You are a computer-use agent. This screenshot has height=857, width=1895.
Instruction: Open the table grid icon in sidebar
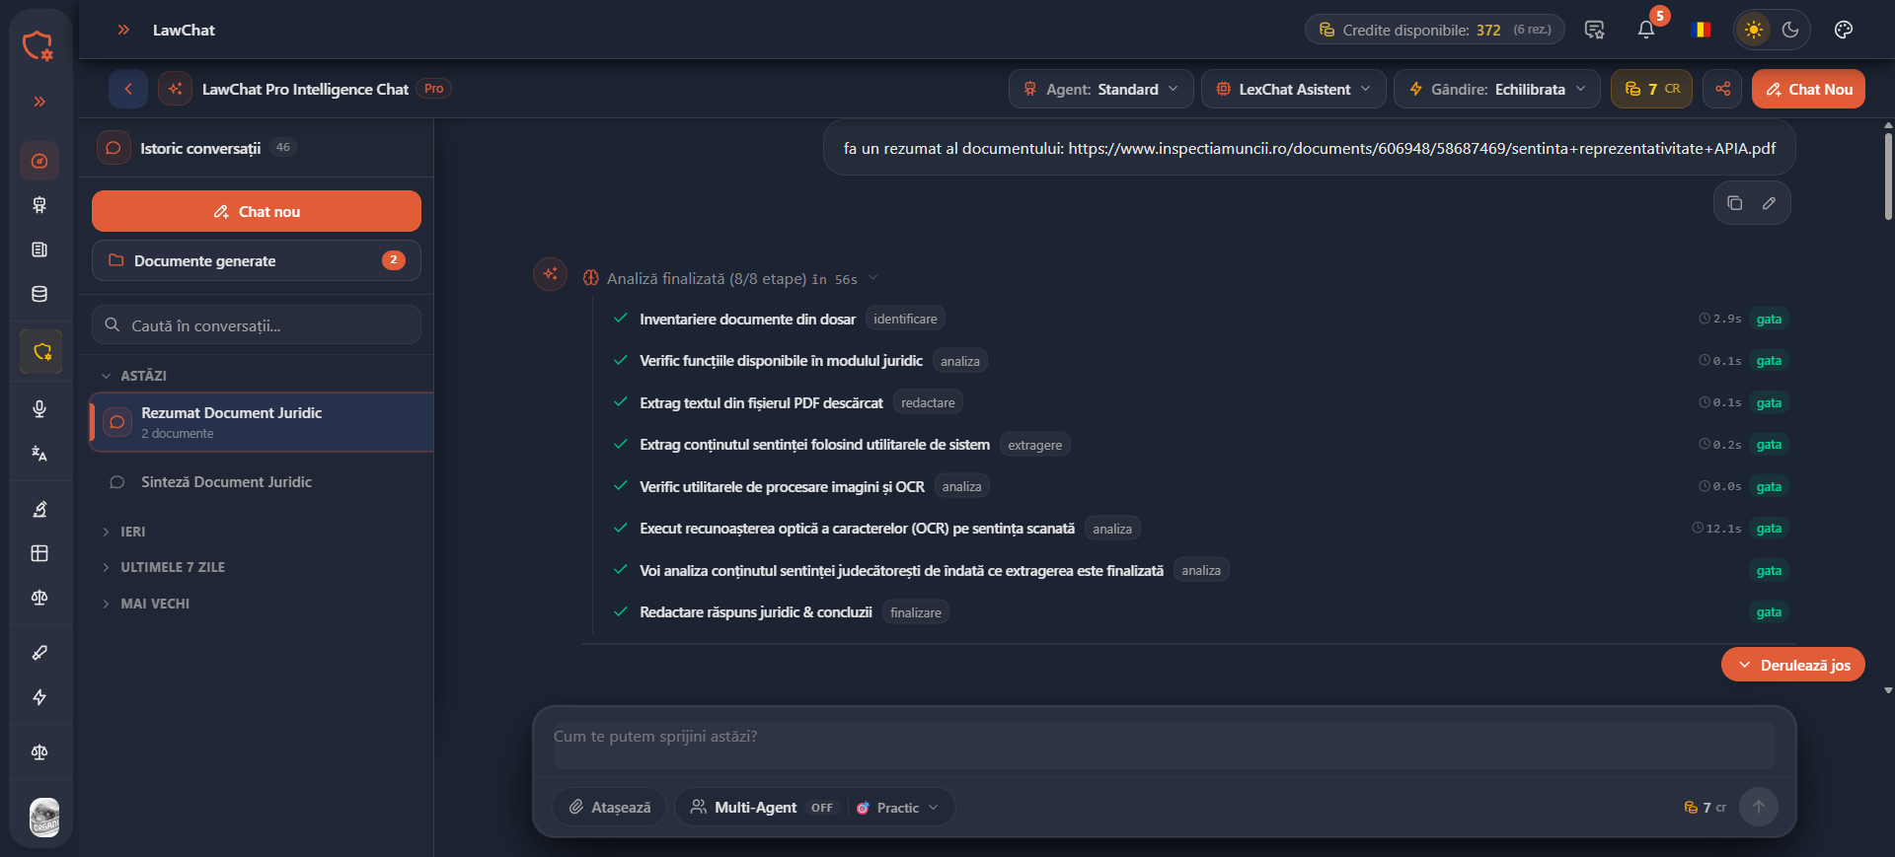tap(39, 553)
